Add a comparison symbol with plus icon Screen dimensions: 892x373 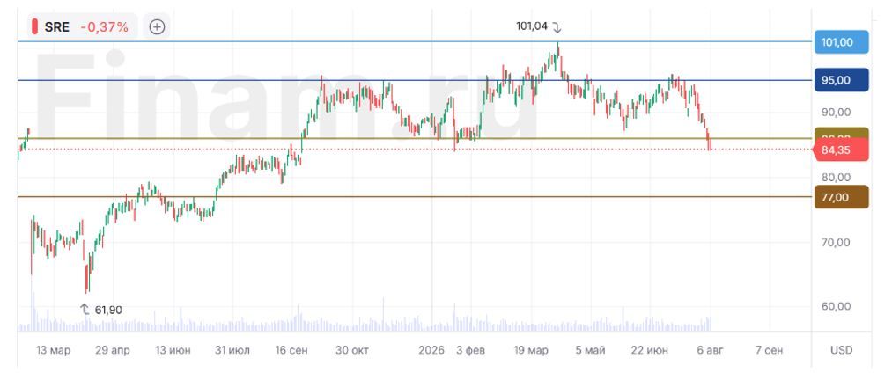(x=157, y=26)
